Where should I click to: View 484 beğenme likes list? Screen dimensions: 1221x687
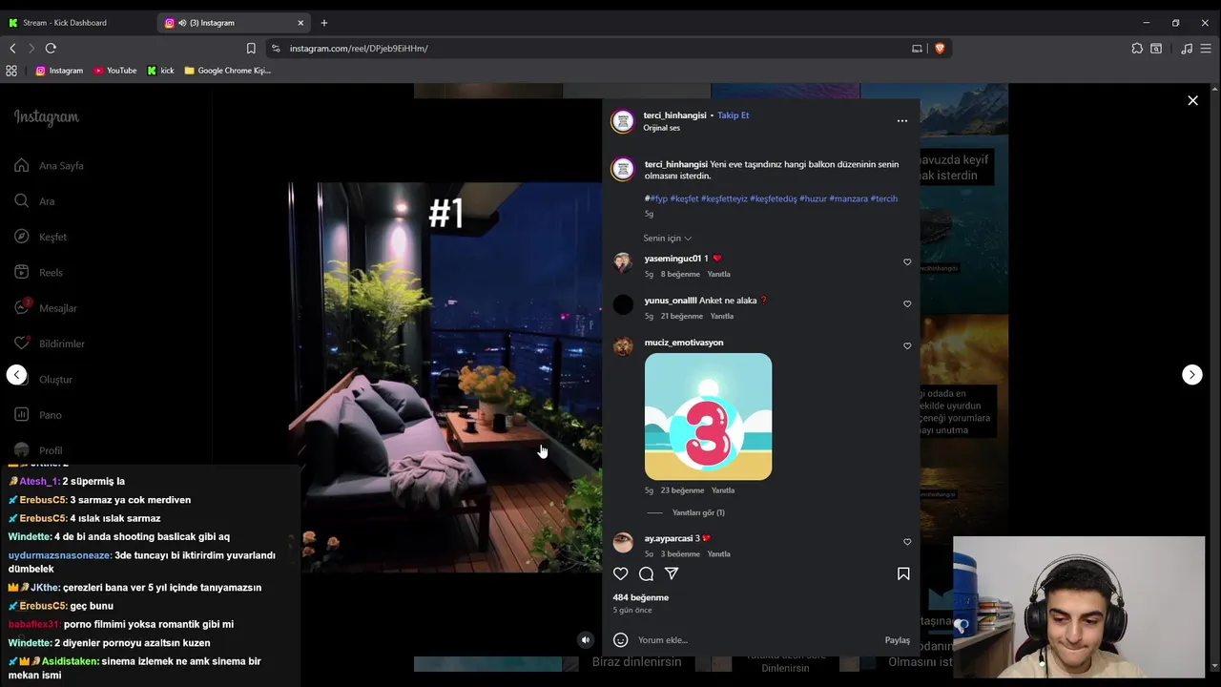click(x=641, y=598)
